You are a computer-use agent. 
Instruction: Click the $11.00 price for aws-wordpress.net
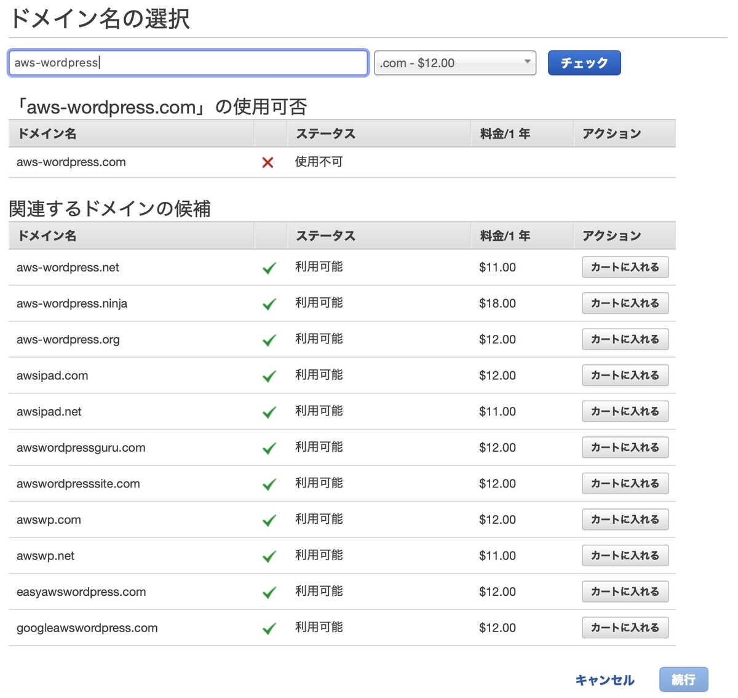(498, 267)
